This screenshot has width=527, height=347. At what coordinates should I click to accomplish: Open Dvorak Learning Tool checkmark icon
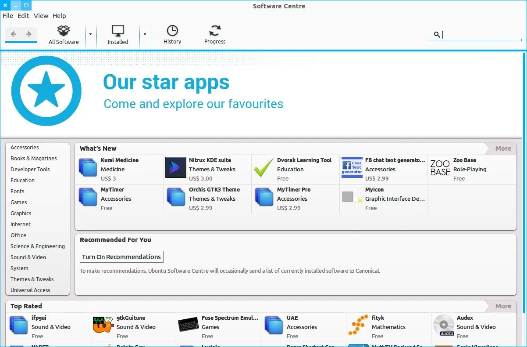click(x=263, y=168)
